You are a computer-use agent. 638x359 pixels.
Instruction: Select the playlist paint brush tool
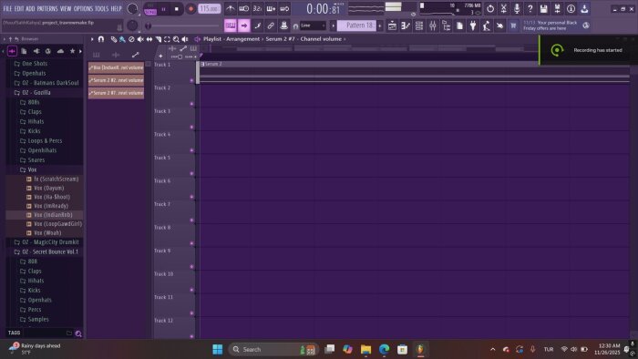(122, 39)
